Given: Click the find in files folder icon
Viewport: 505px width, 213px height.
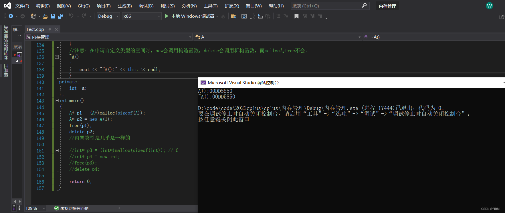Looking at the screenshot, I should [233, 16].
